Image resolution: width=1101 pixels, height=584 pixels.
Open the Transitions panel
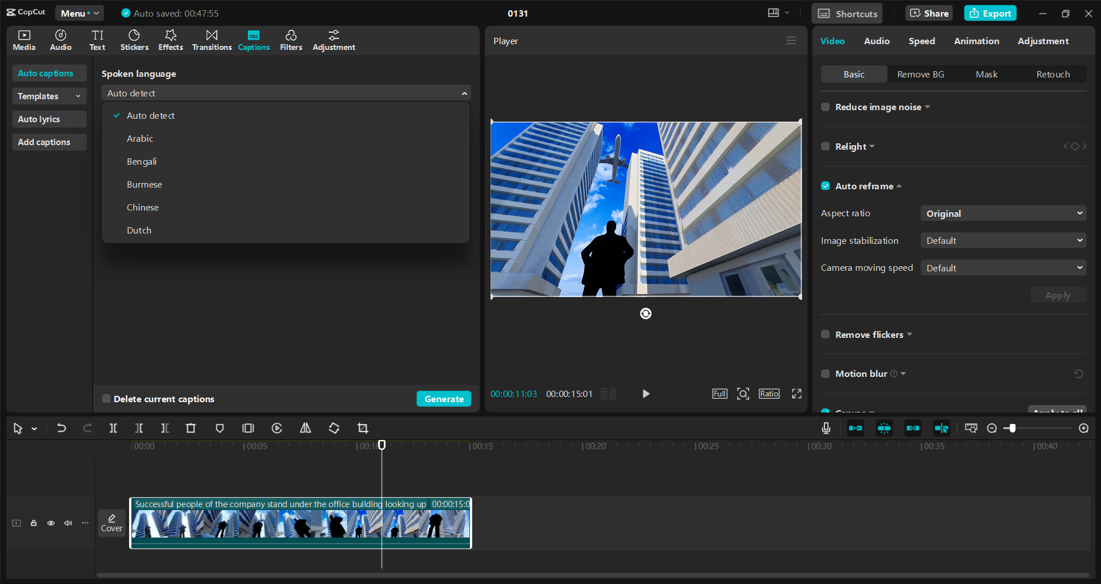tap(212, 40)
